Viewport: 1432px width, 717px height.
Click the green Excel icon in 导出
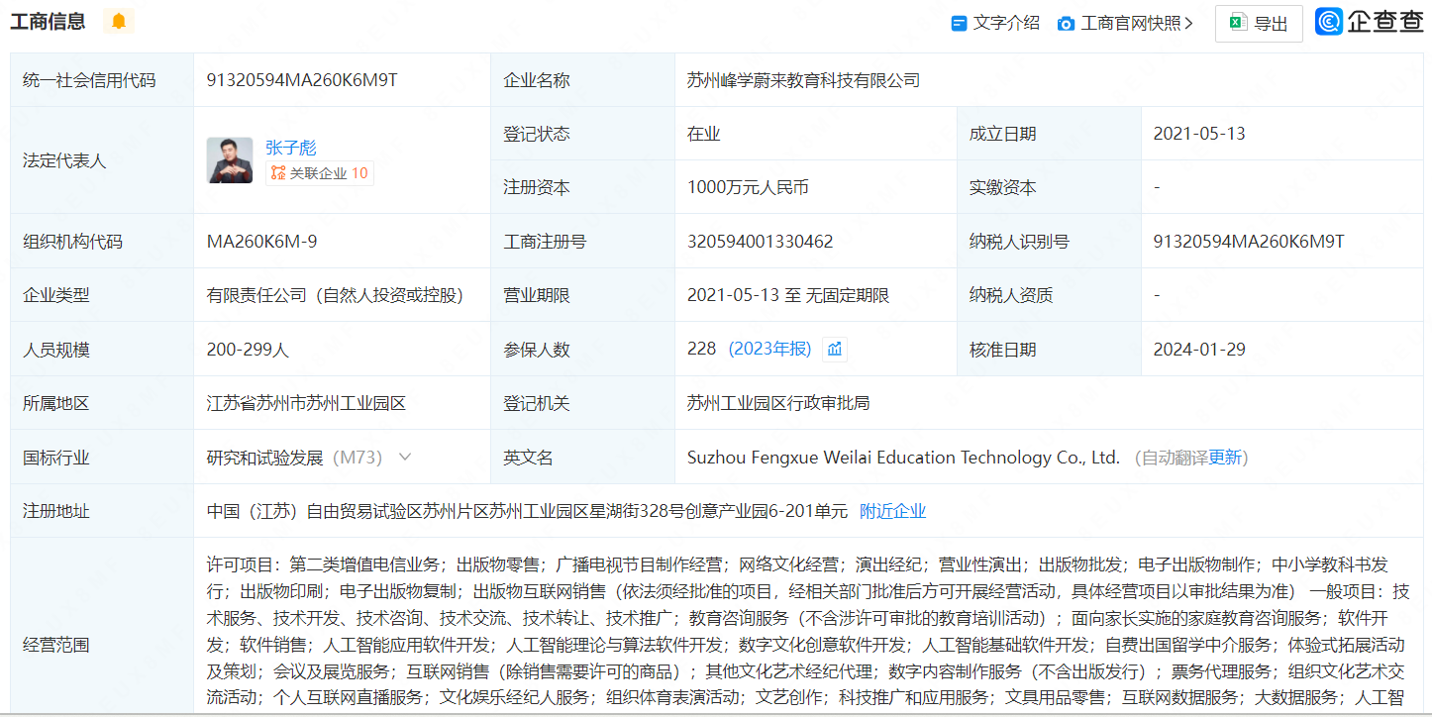(1238, 23)
